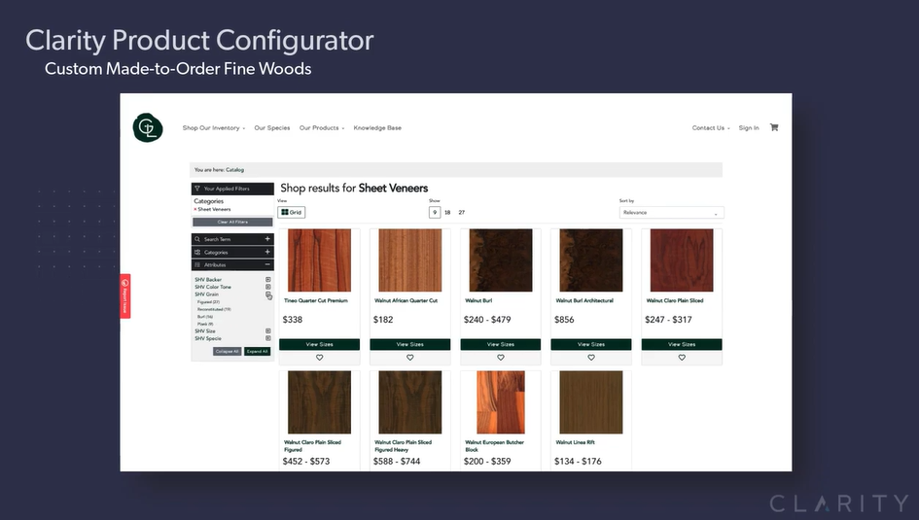This screenshot has width=919, height=520.
Task: View Sizes for Walnut African Quarter Cut
Action: coord(410,344)
